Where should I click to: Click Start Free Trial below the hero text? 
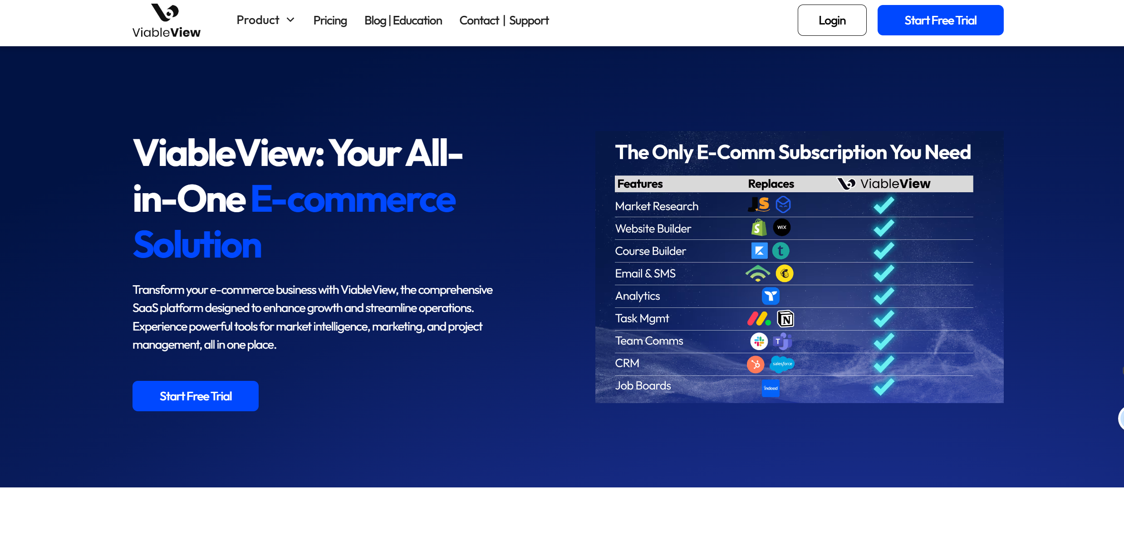coord(196,396)
